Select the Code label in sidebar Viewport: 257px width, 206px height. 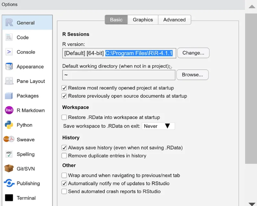coord(22,37)
